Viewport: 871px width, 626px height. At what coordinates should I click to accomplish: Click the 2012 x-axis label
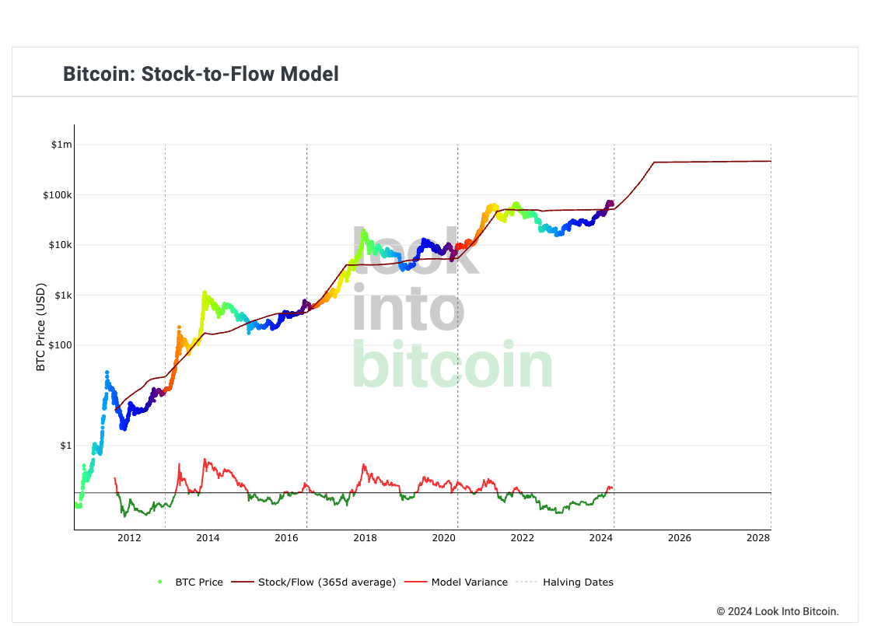[x=129, y=537]
